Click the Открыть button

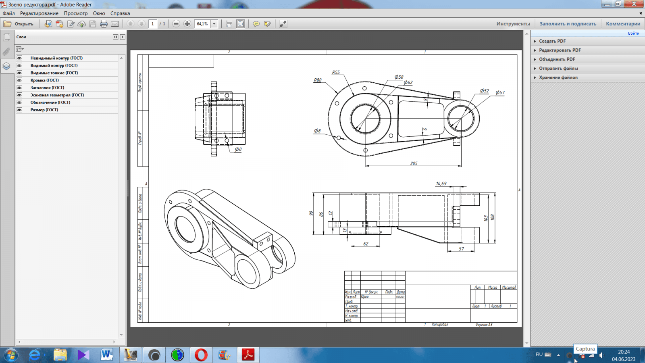coord(19,24)
